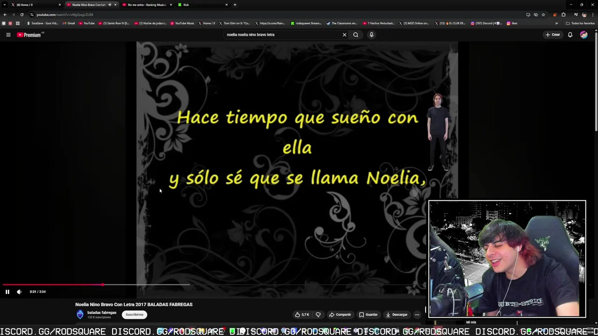Open The Classrooms bookmark
The width and height of the screenshot is (598, 336).
(x=342, y=23)
